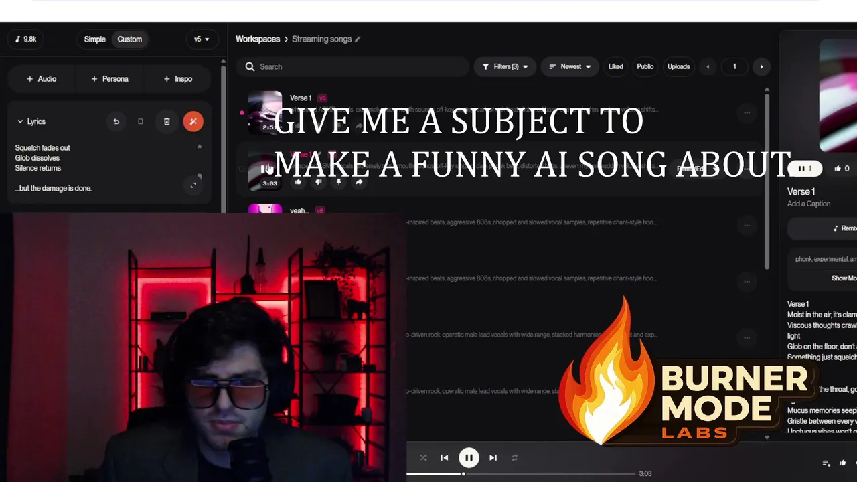Add a Persona
The width and height of the screenshot is (857, 482).
click(110, 79)
